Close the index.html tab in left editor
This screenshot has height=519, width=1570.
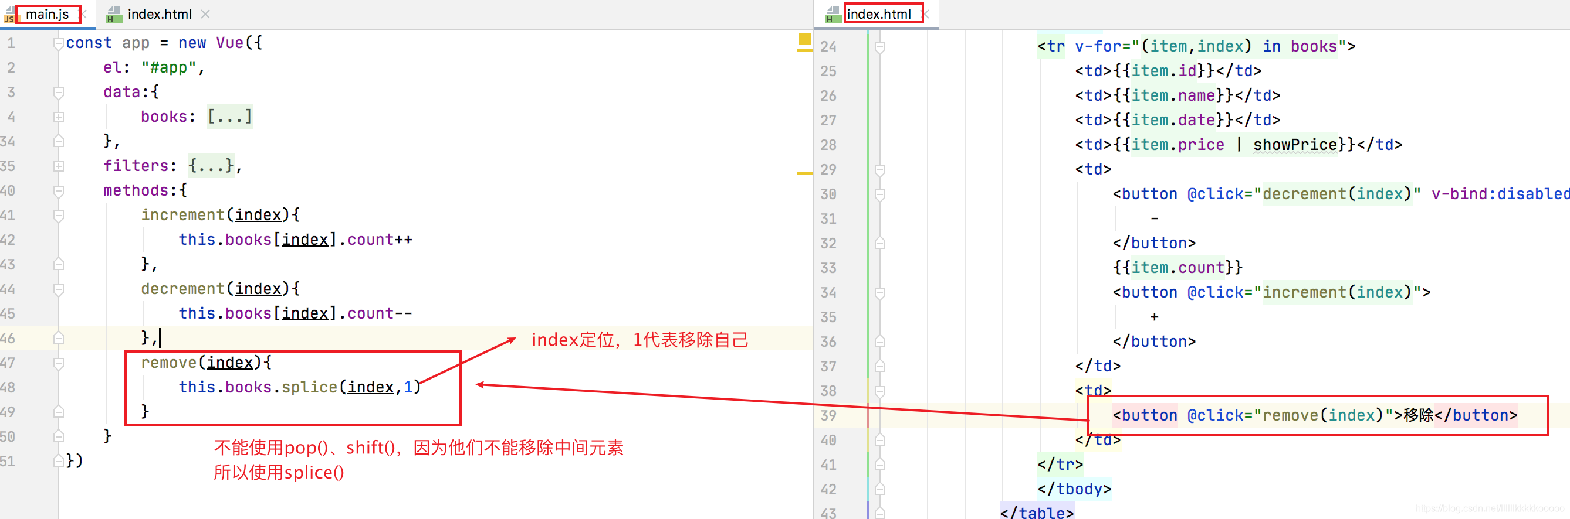point(205,14)
